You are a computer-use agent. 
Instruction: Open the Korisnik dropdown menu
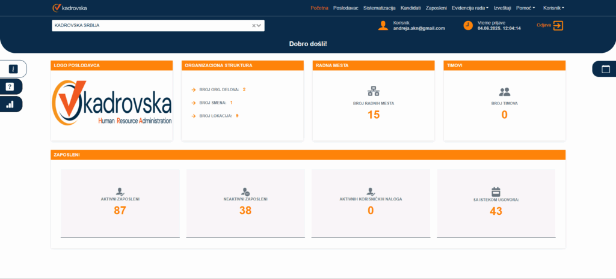(x=553, y=8)
